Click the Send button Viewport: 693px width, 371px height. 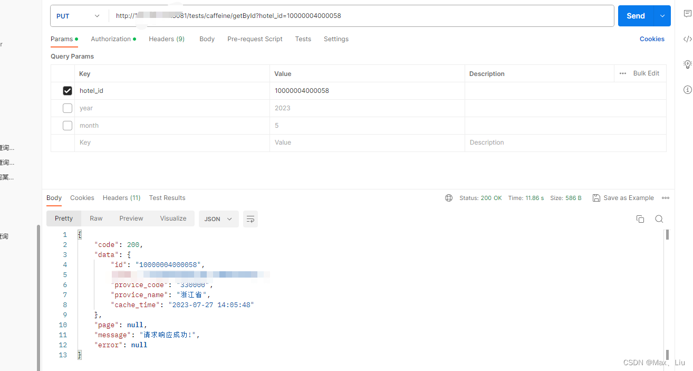[x=635, y=16]
